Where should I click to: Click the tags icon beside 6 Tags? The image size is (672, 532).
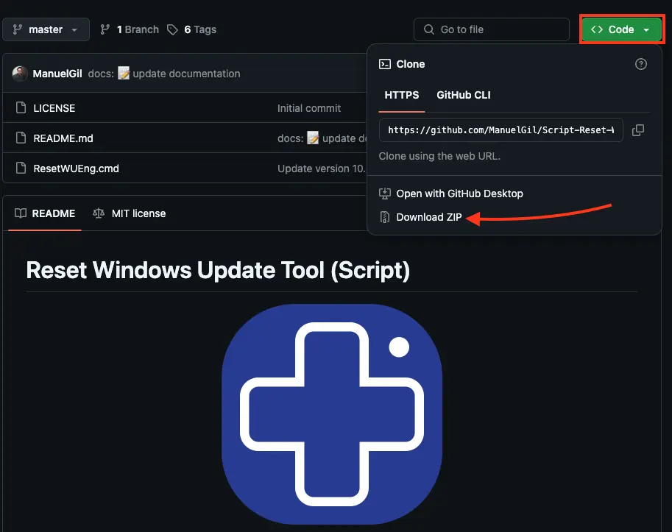[172, 29]
